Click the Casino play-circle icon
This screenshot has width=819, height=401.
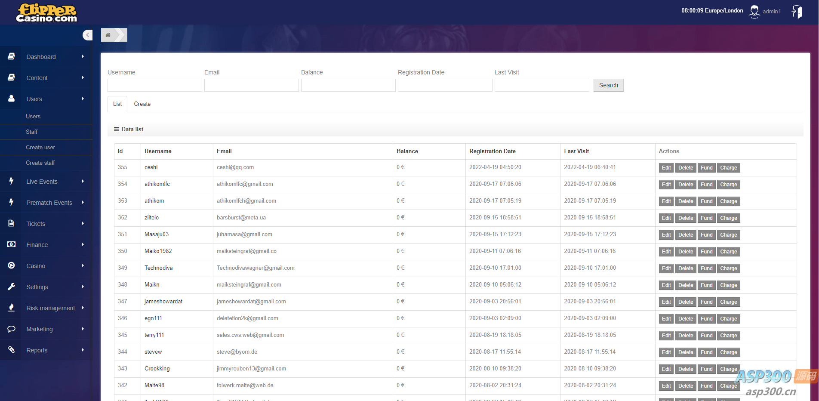[11, 266]
